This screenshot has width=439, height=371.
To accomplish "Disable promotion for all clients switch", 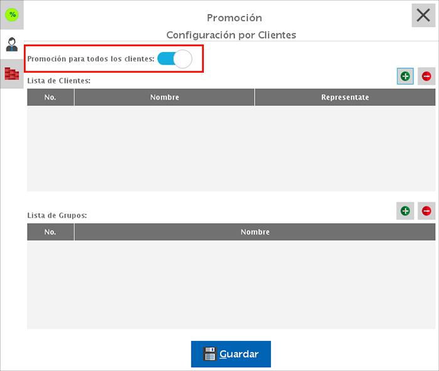I will (174, 59).
